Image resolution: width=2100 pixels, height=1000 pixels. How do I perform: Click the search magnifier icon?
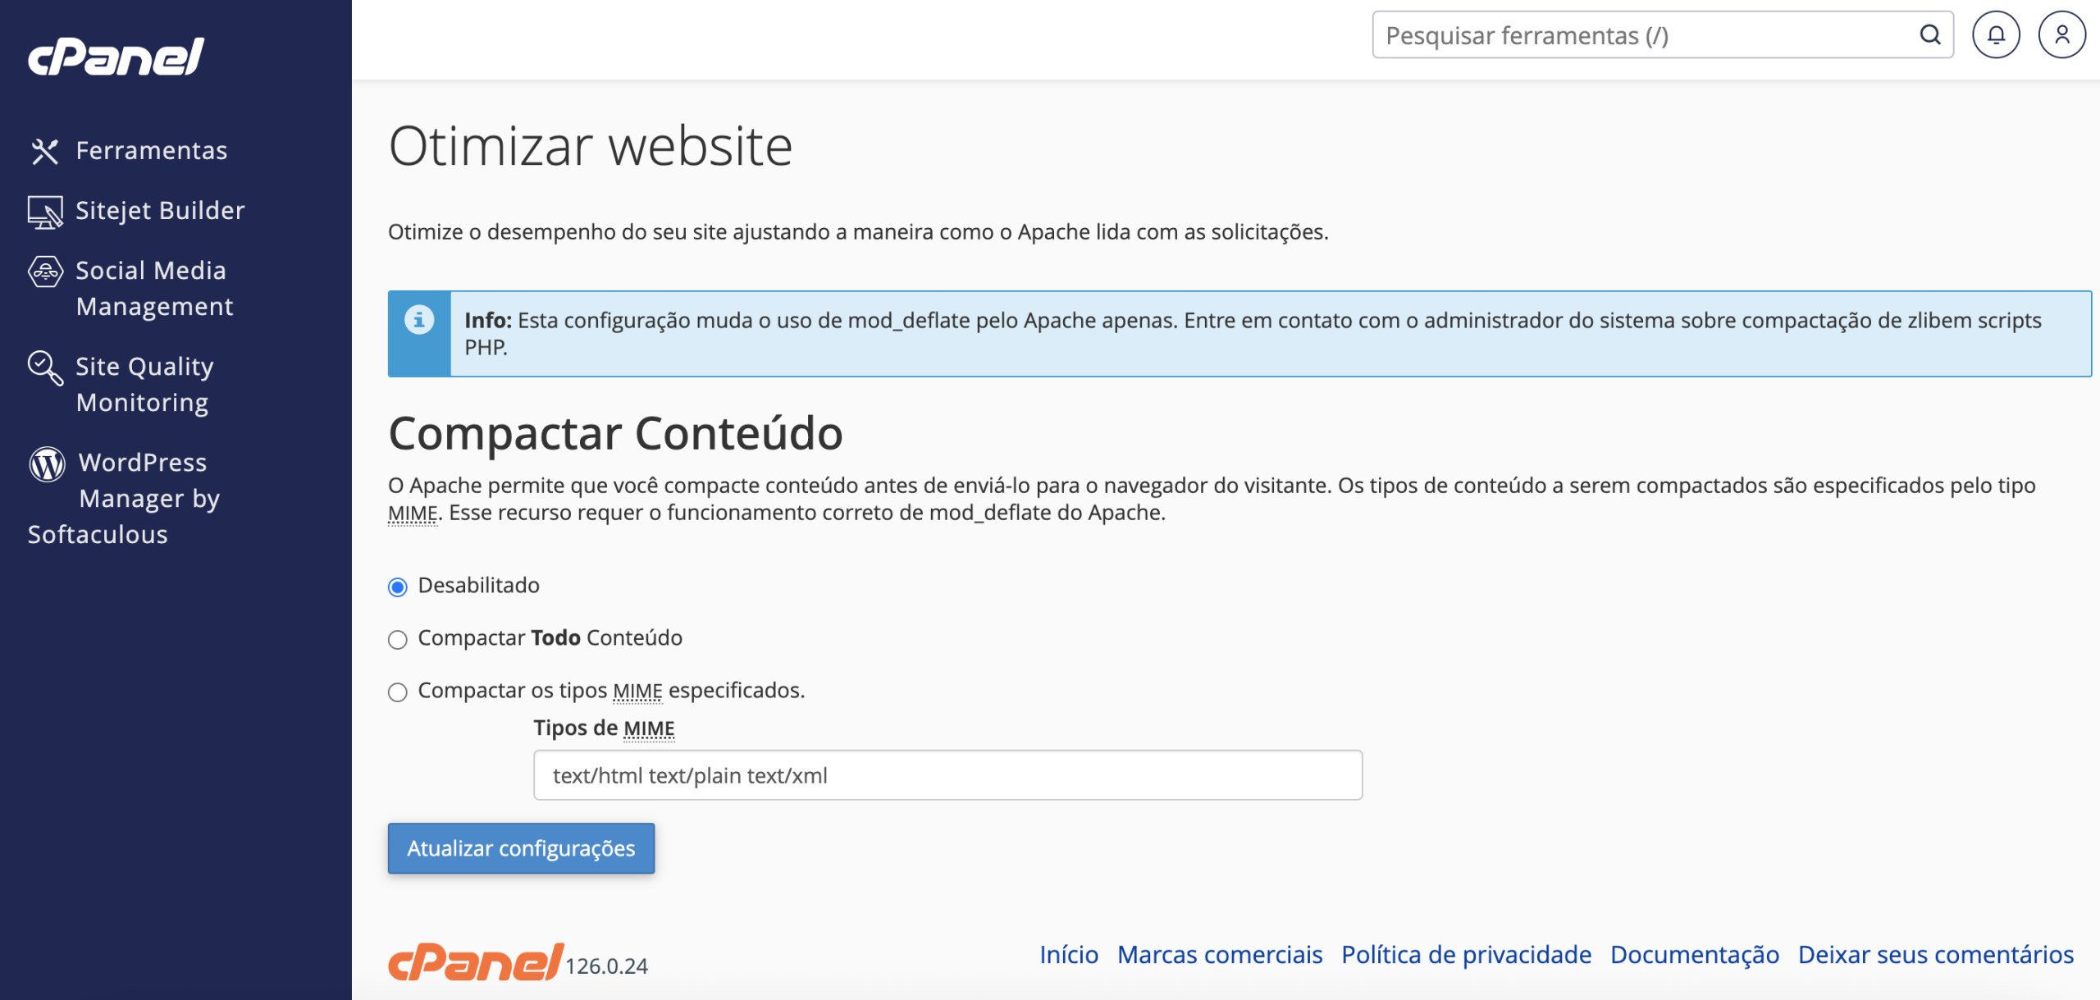[x=1930, y=34]
